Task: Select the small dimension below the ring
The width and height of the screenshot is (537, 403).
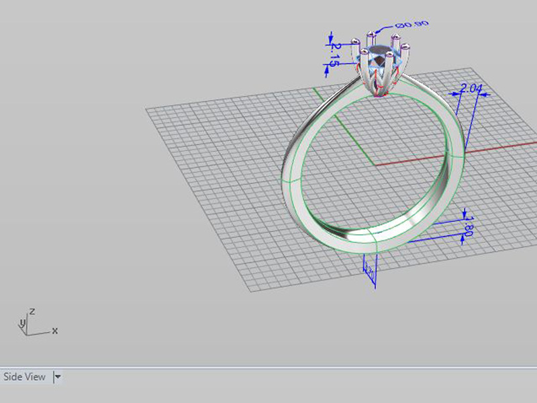Action: tap(369, 270)
